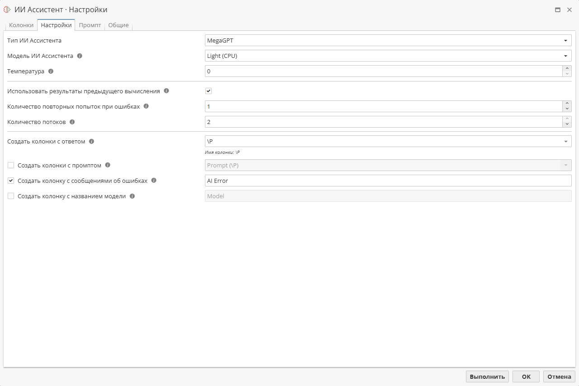Increase Количество потоков with up arrow
This screenshot has height=386, width=579.
(567, 119)
